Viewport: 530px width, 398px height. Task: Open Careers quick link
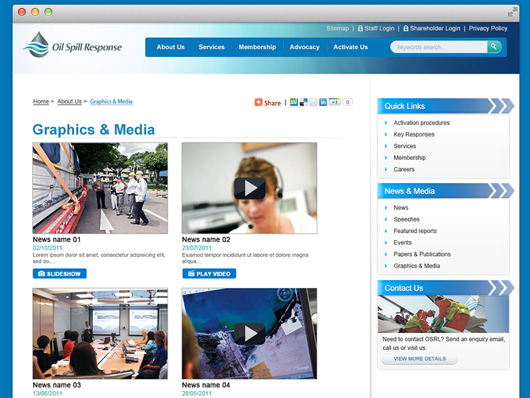tap(403, 169)
